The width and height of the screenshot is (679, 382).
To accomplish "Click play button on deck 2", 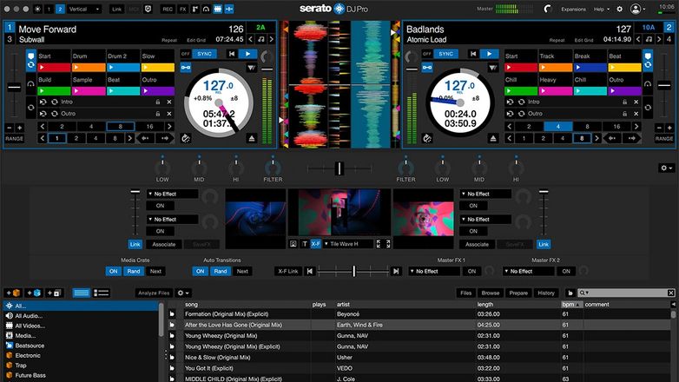I will click(x=490, y=54).
